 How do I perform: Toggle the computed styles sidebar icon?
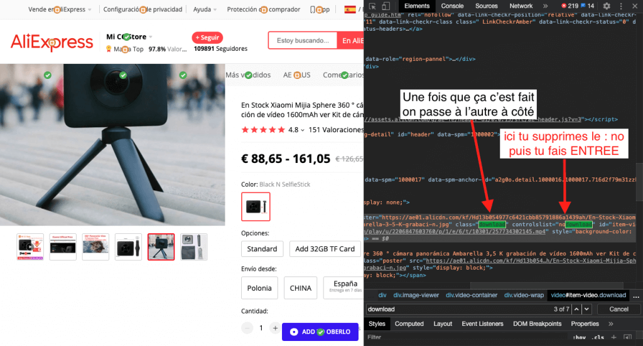(627, 337)
